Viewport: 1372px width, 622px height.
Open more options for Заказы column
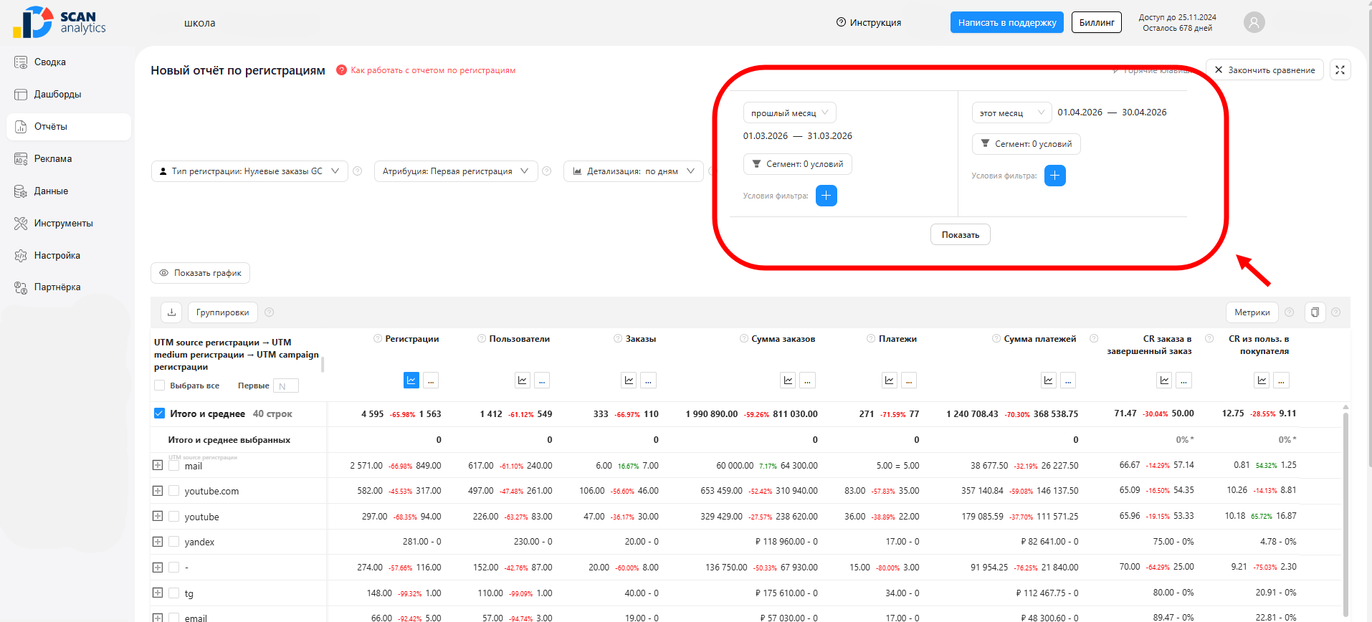pos(648,381)
